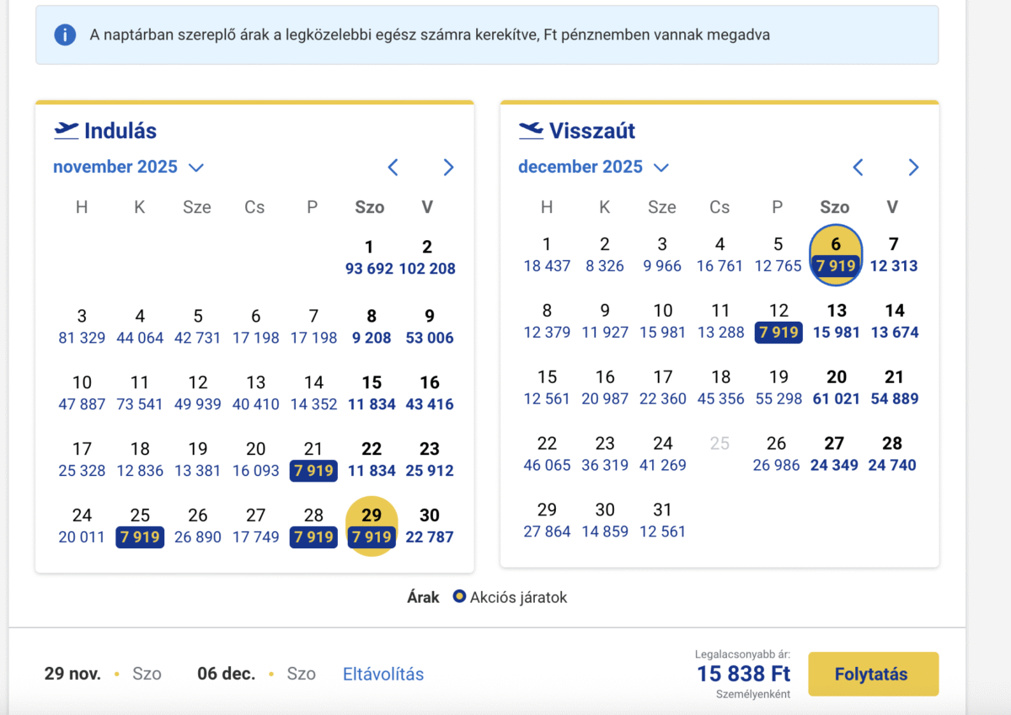Go to next month in Visszaút calendar
This screenshot has height=715, width=1011.
[913, 168]
